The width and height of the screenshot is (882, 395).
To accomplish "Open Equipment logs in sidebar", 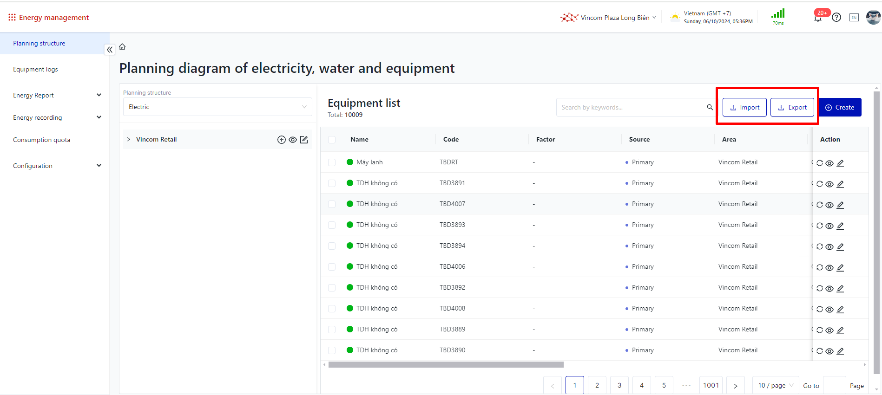I will click(35, 69).
